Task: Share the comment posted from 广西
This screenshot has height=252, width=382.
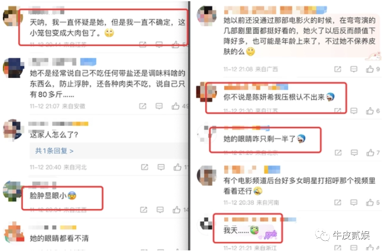Action: [338, 69]
